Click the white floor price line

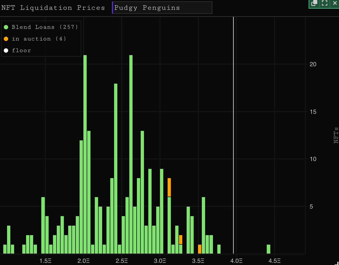[x=233, y=135]
